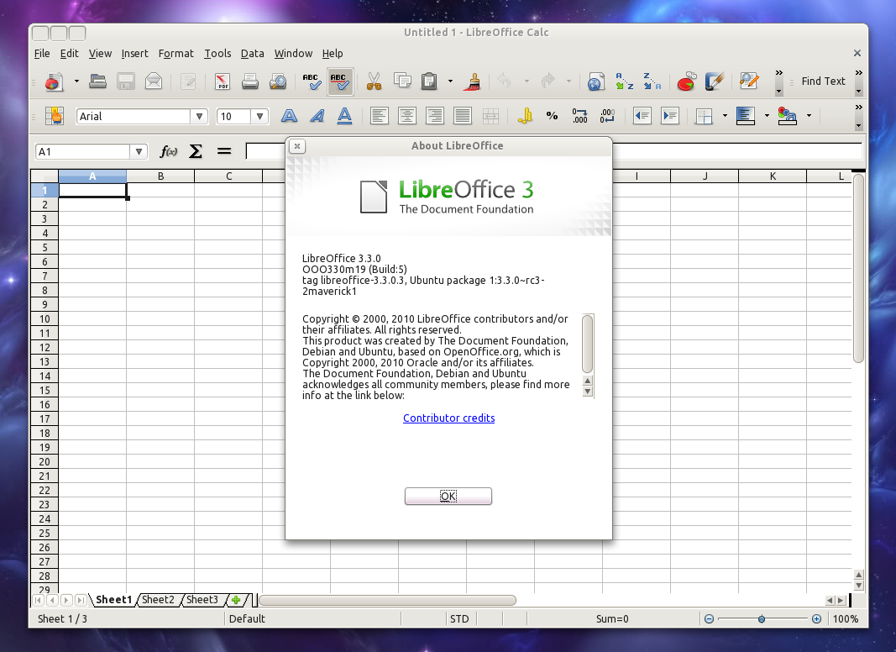Viewport: 896px width, 652px height.
Task: Open Borders dropdown arrow
Action: tap(726, 116)
